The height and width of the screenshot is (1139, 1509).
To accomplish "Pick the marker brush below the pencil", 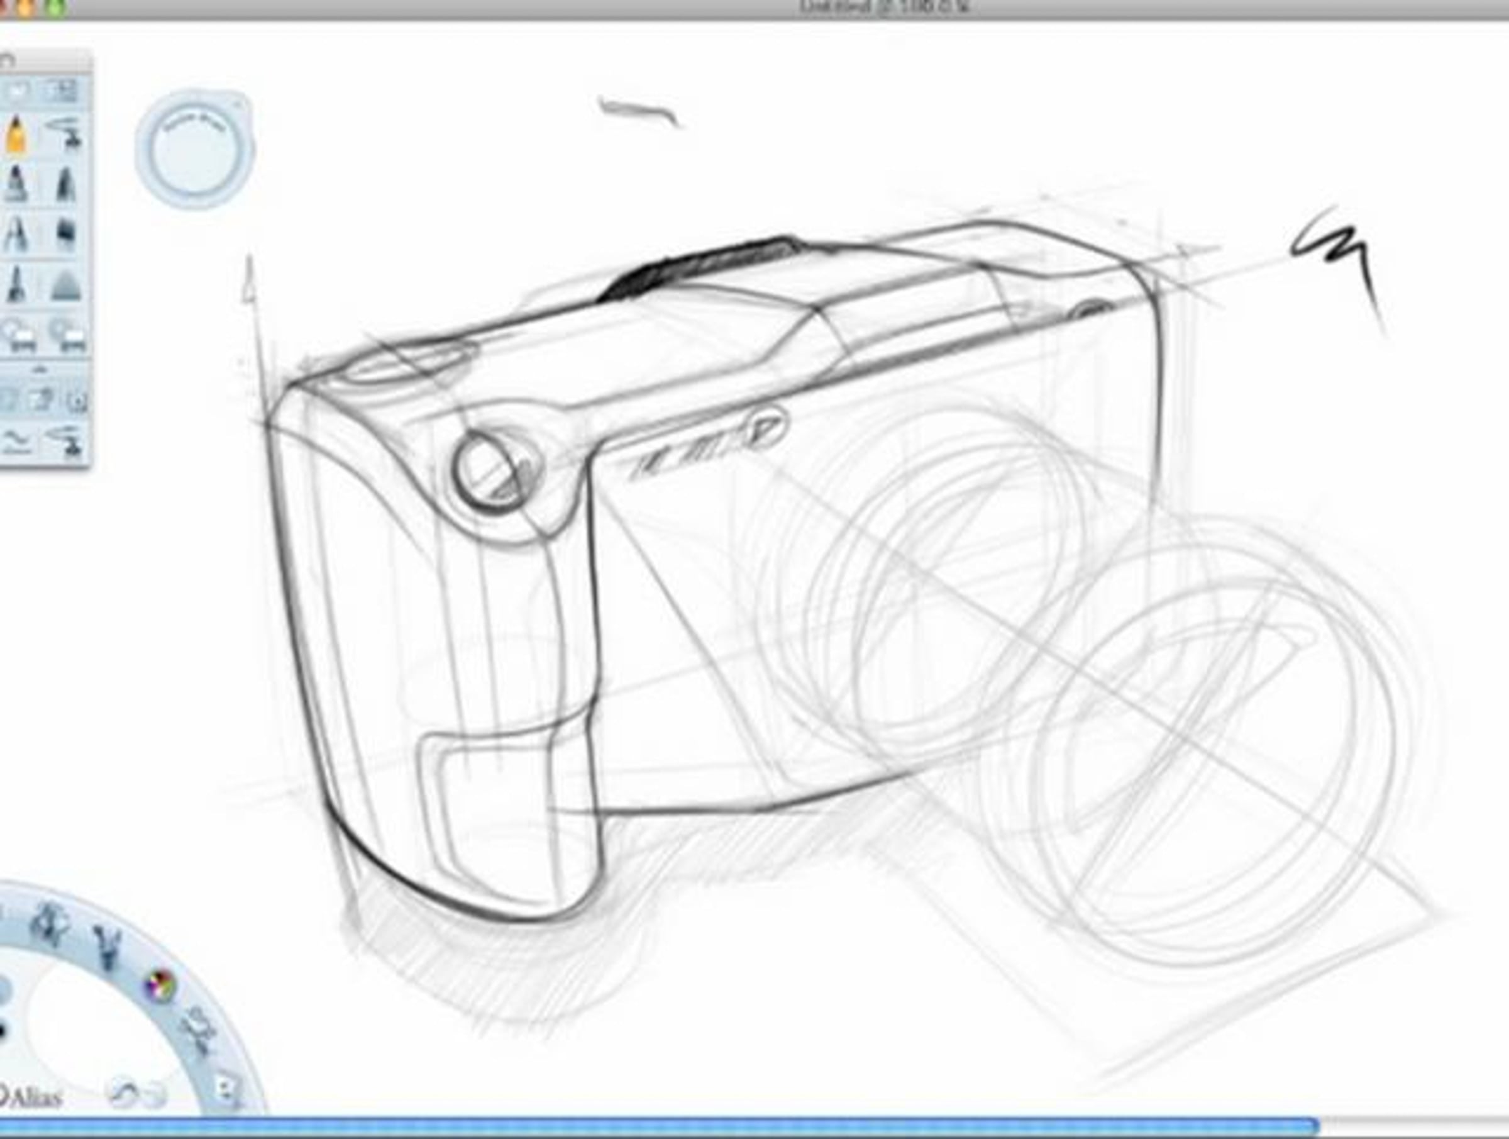I will (16, 184).
